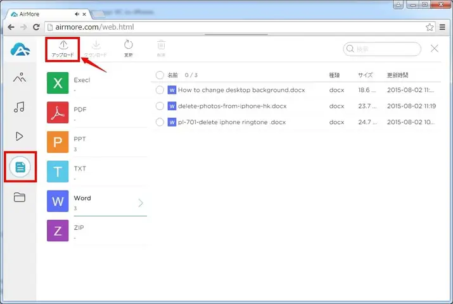Click the TXT category label
Viewport: 453px width, 304px height.
click(80, 168)
